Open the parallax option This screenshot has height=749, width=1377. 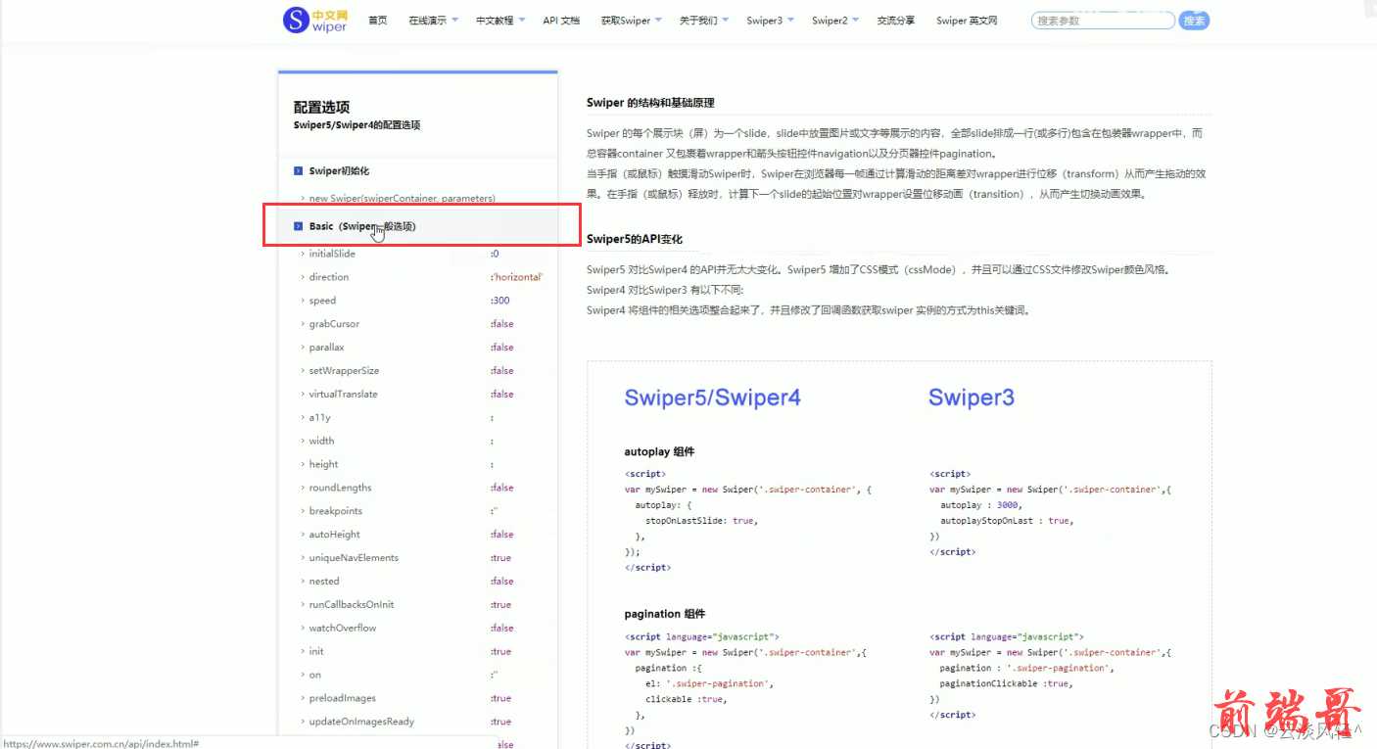pos(326,348)
